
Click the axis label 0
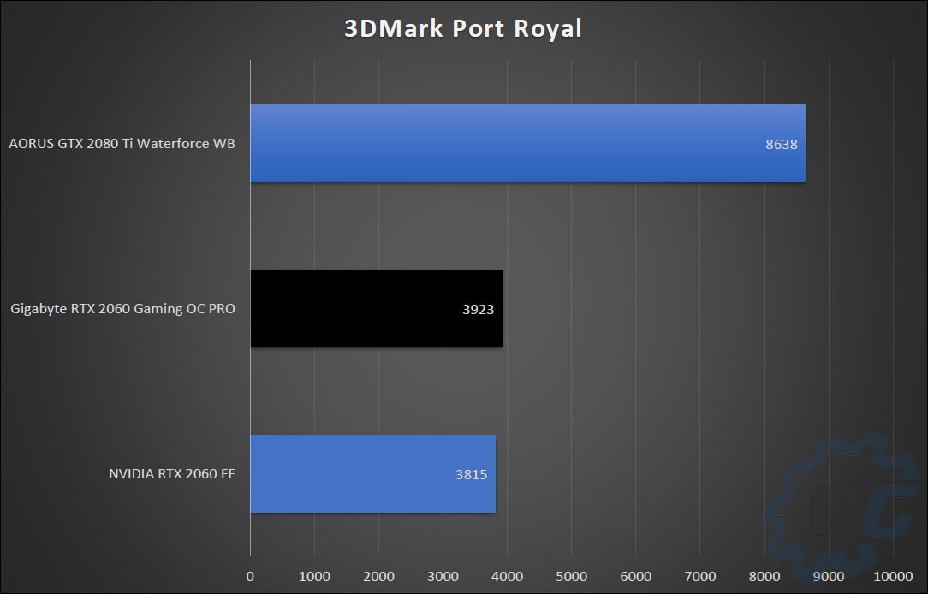pos(250,576)
